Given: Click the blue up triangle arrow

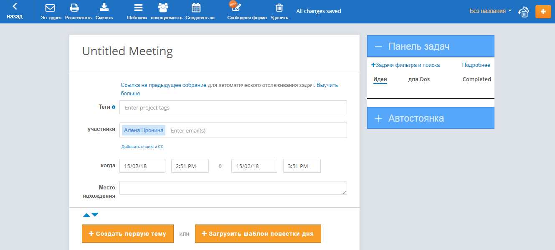Looking at the screenshot, I should coord(86,215).
